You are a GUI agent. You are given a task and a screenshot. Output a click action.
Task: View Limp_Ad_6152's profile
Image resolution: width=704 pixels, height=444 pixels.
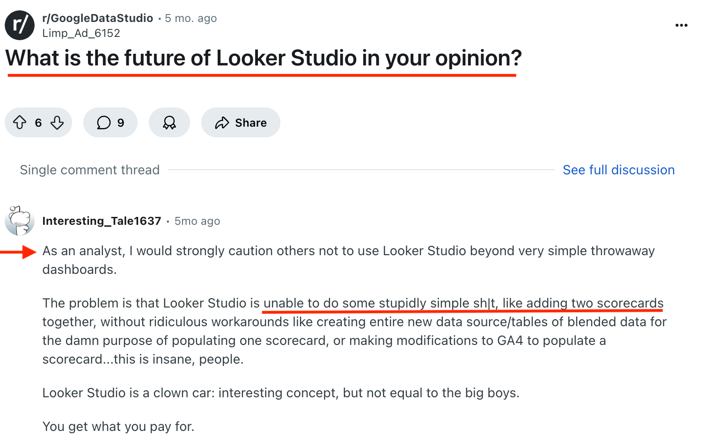pyautogui.click(x=81, y=33)
